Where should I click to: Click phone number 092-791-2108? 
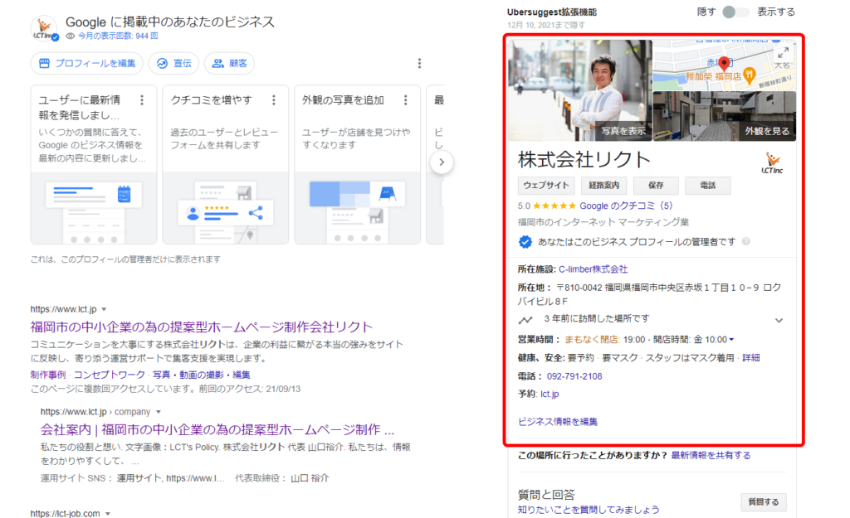574,376
